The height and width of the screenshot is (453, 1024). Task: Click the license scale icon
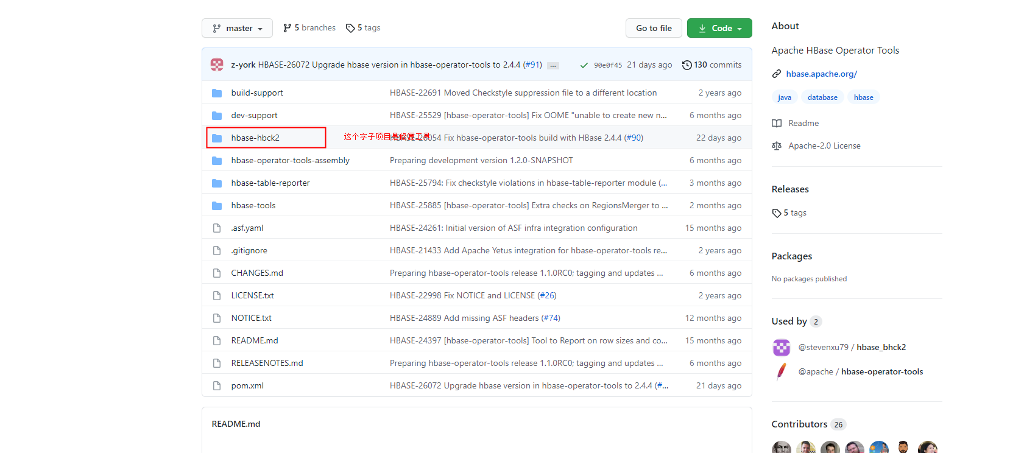click(x=777, y=146)
